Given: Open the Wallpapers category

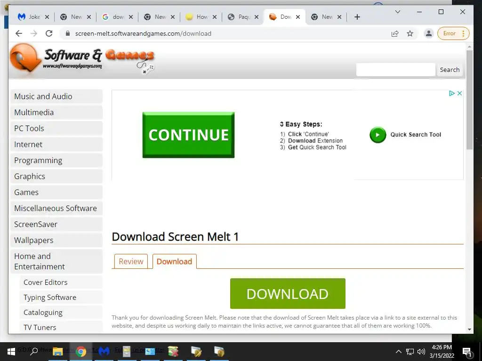Looking at the screenshot, I should (56, 240).
